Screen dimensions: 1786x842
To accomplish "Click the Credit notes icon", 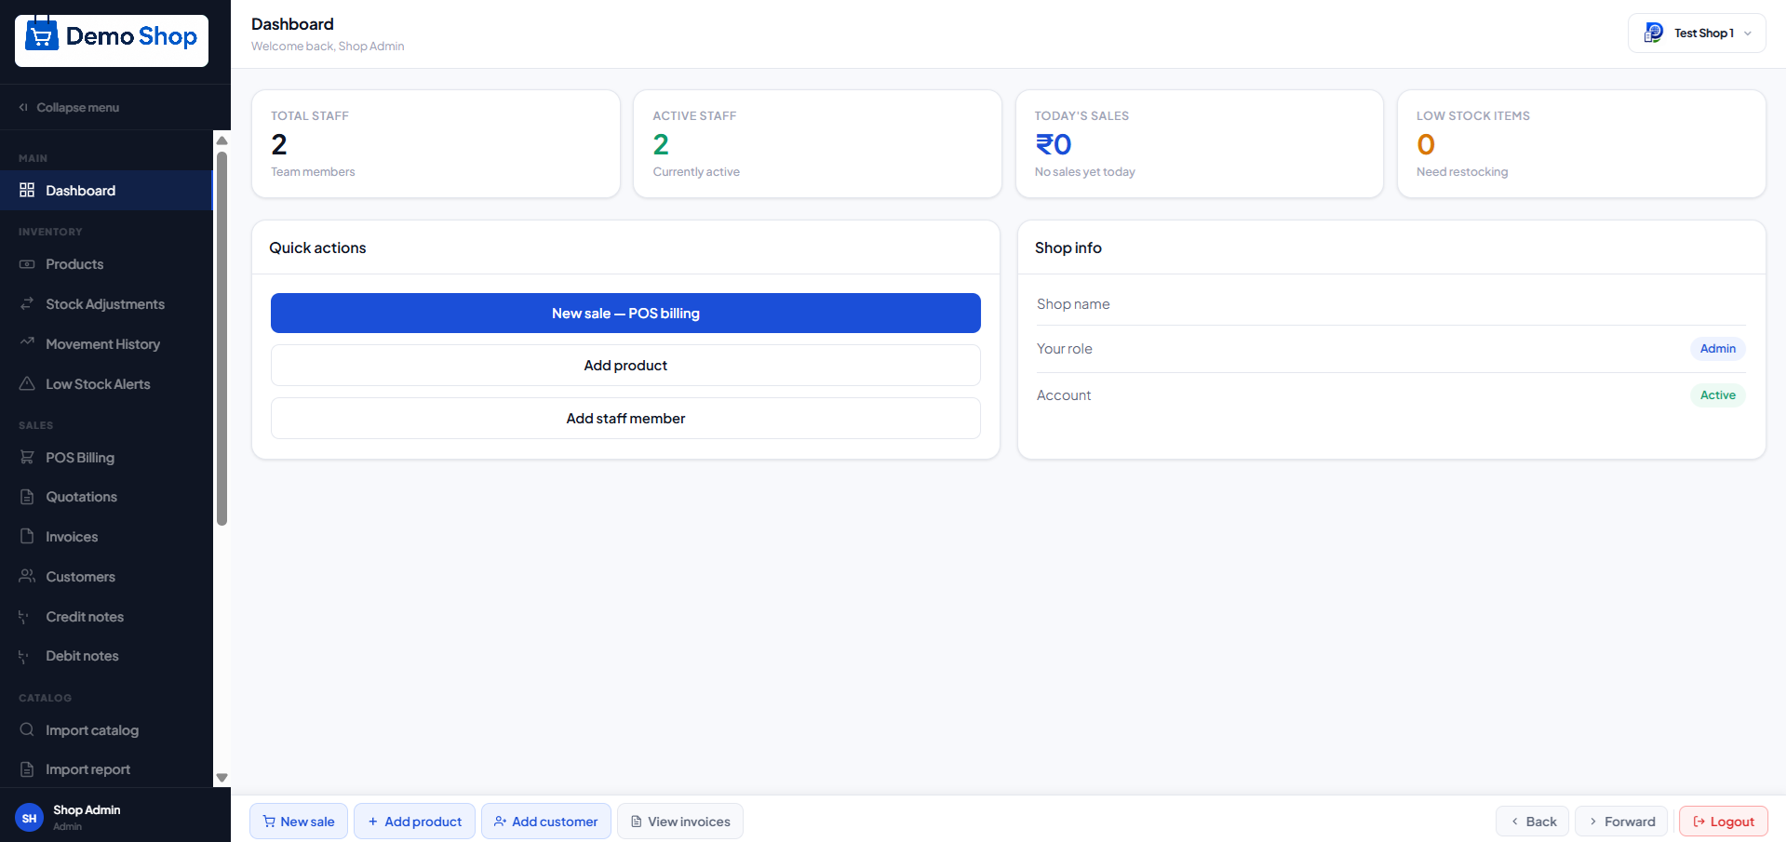I will [24, 617].
